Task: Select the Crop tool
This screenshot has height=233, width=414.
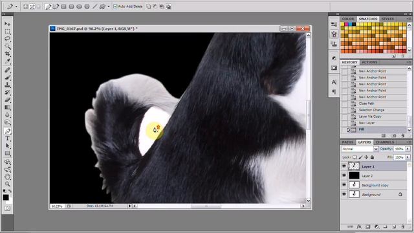Action: [7, 54]
